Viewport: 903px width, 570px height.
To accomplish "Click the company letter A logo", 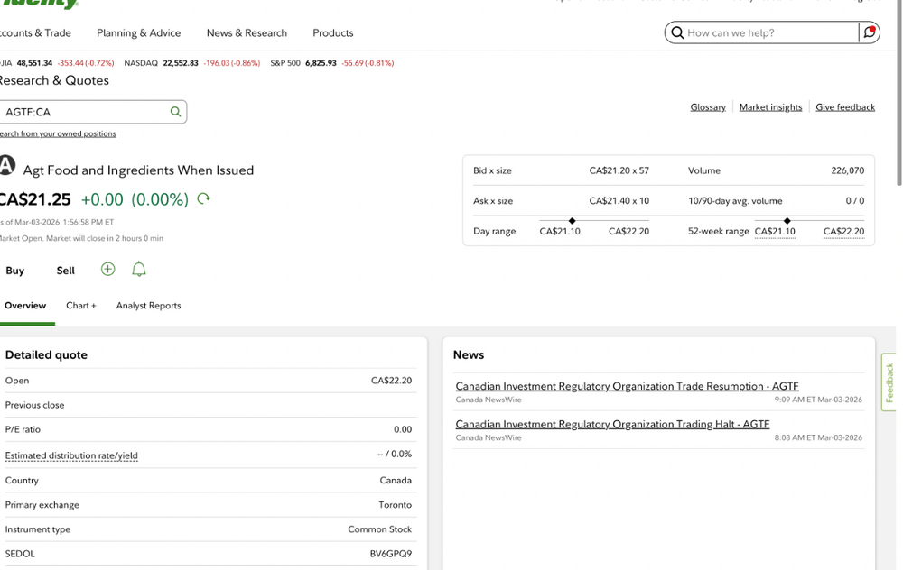I will pos(7,166).
